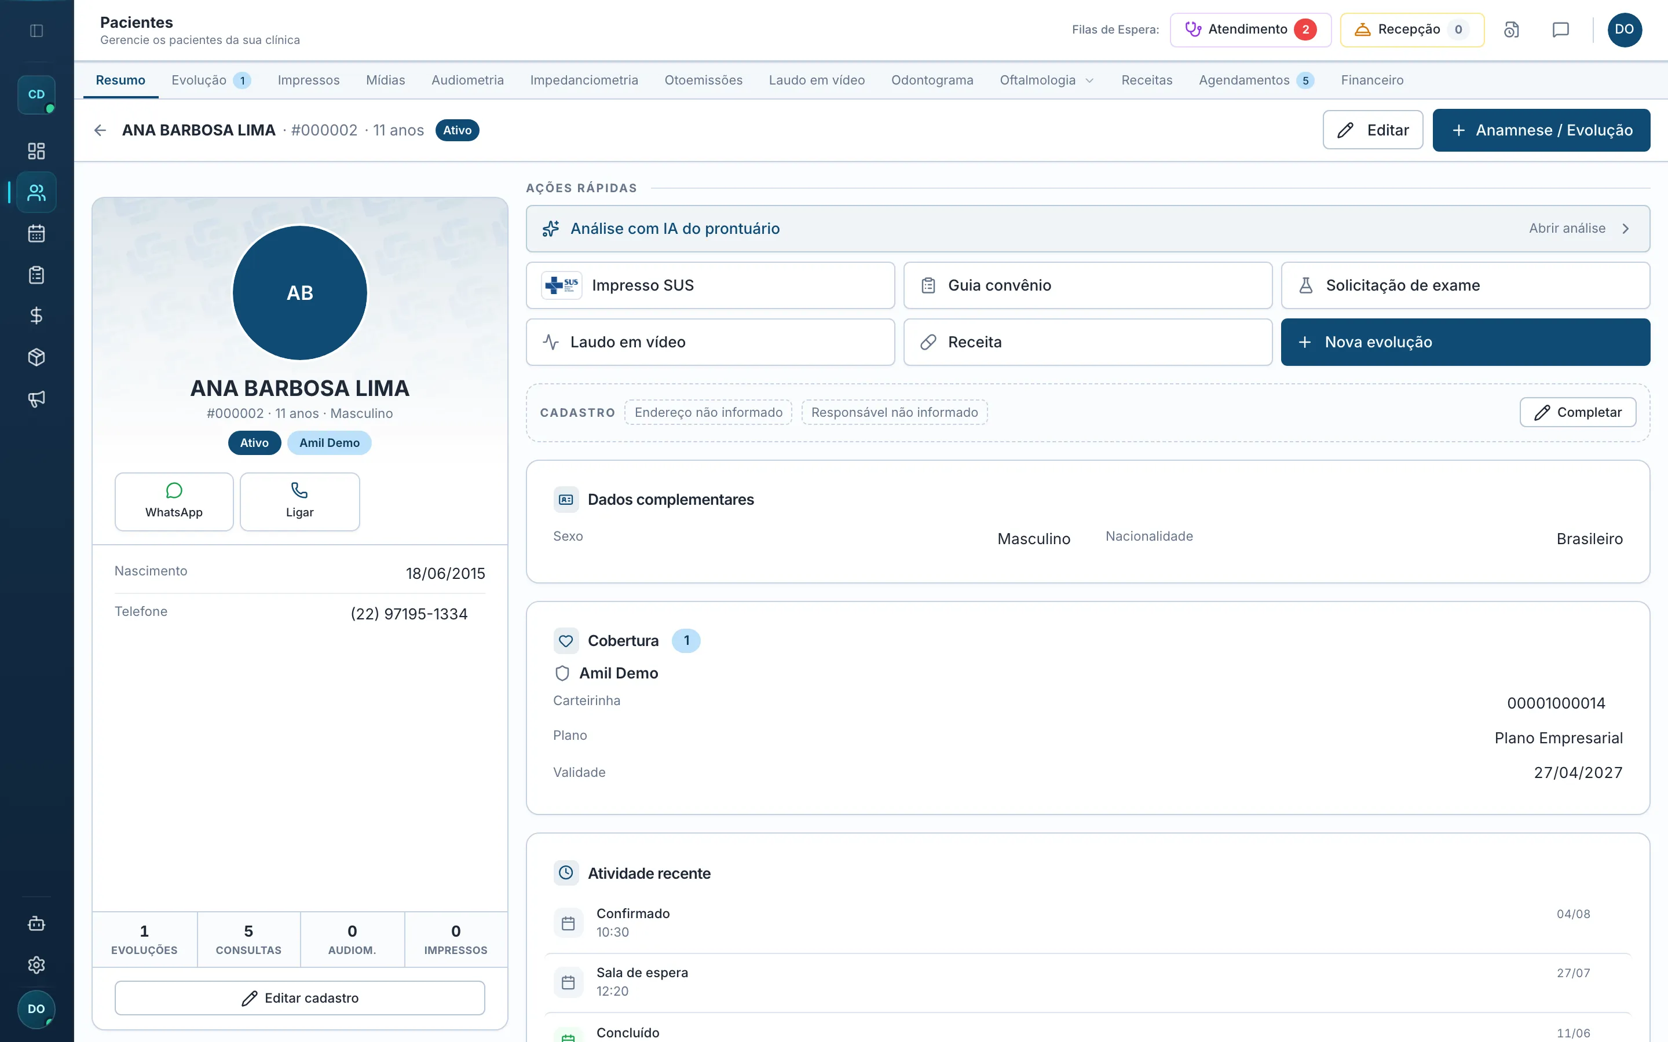Open the Impedanciometria tab
The height and width of the screenshot is (1042, 1668).
[x=584, y=80]
